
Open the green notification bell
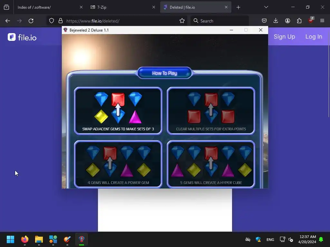pos(321,239)
